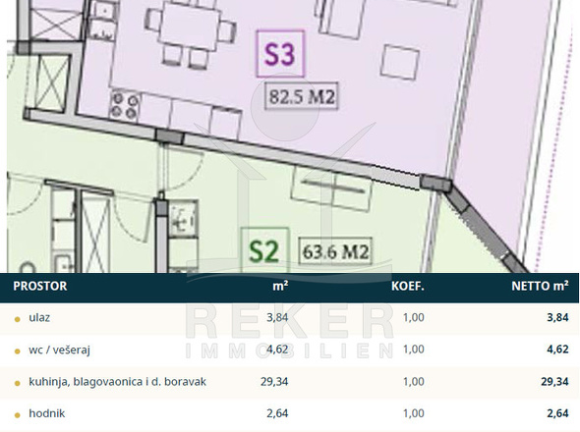
Task: Click the bullet icon beside kuhinja row
Action: click(x=17, y=383)
